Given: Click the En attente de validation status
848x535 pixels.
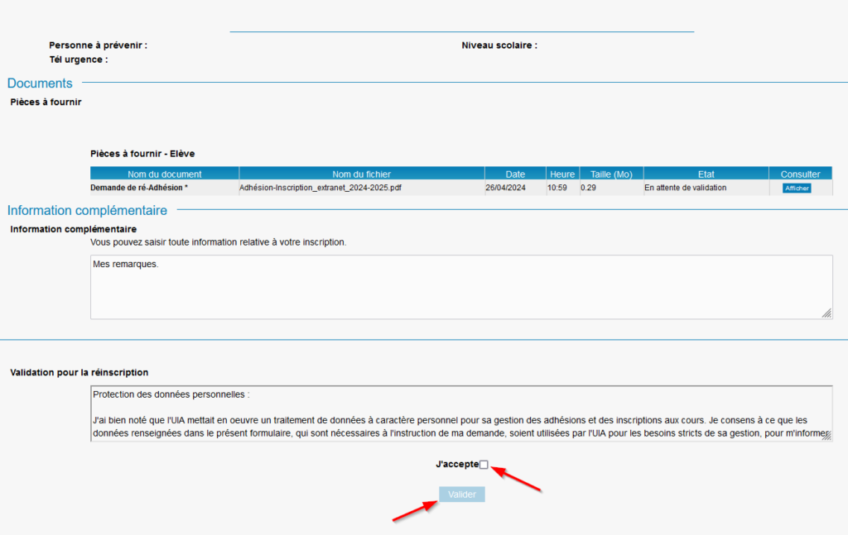Looking at the screenshot, I should click(x=685, y=188).
